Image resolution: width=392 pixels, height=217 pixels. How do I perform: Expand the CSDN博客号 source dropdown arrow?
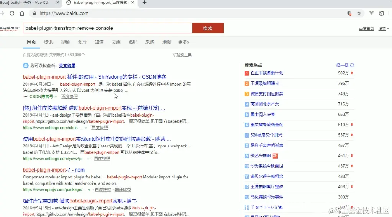point(56,97)
